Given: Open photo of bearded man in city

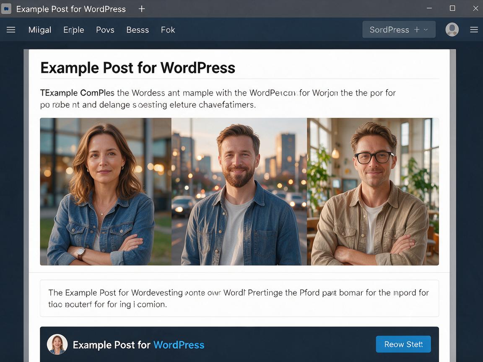Looking at the screenshot, I should pos(239,191).
